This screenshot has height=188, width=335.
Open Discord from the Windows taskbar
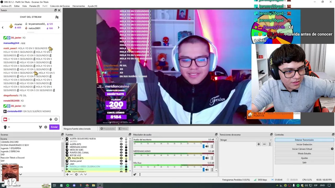pos(74,185)
